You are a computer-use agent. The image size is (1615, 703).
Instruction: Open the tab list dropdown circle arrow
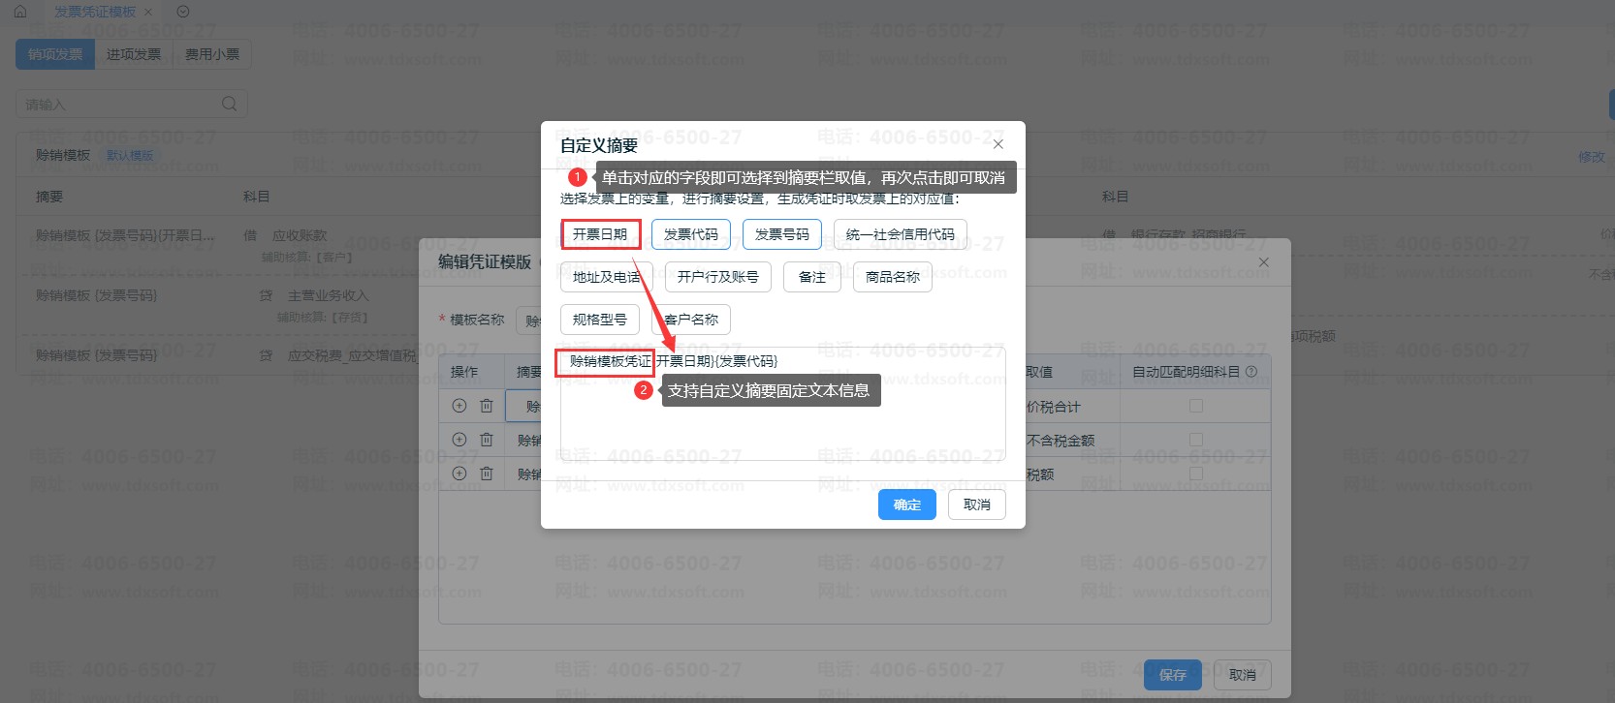(183, 12)
